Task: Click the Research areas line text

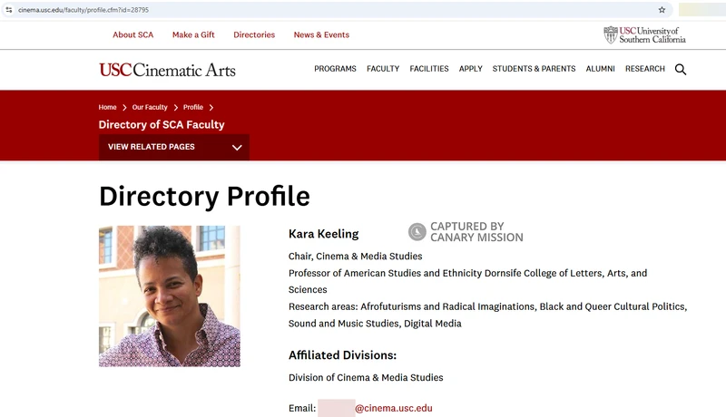Action: pos(487,315)
